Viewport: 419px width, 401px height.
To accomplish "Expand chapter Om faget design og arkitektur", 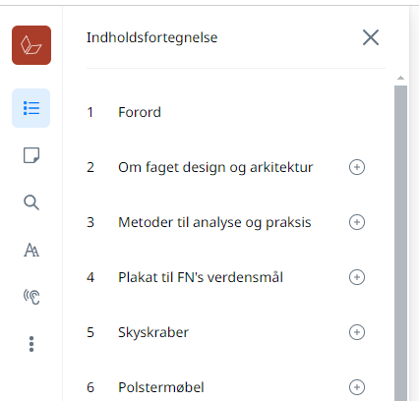I will pos(357,167).
